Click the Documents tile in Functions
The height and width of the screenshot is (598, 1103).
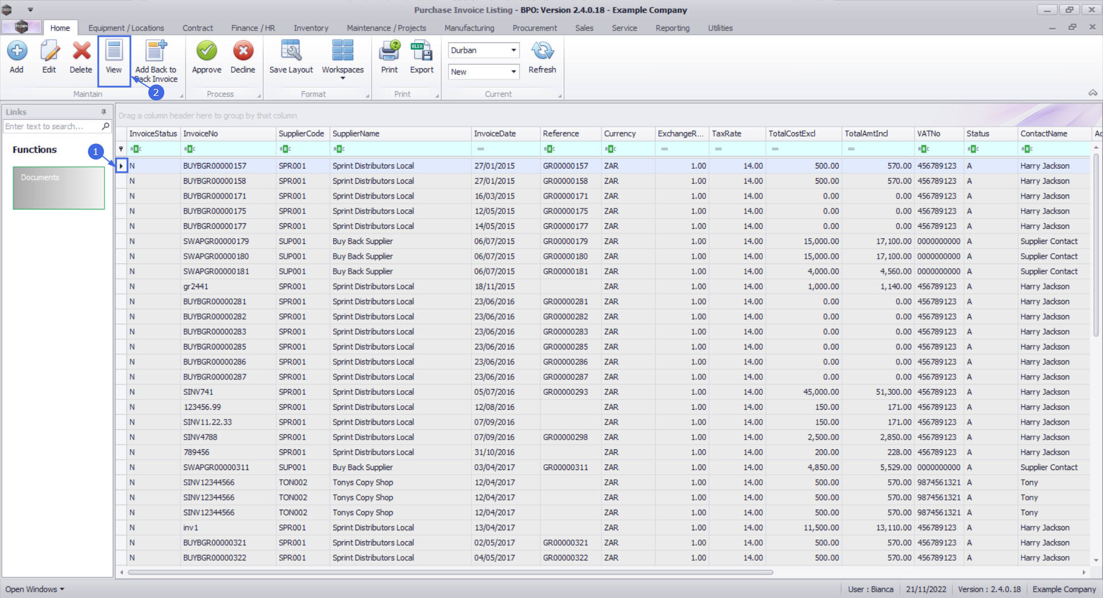[59, 188]
